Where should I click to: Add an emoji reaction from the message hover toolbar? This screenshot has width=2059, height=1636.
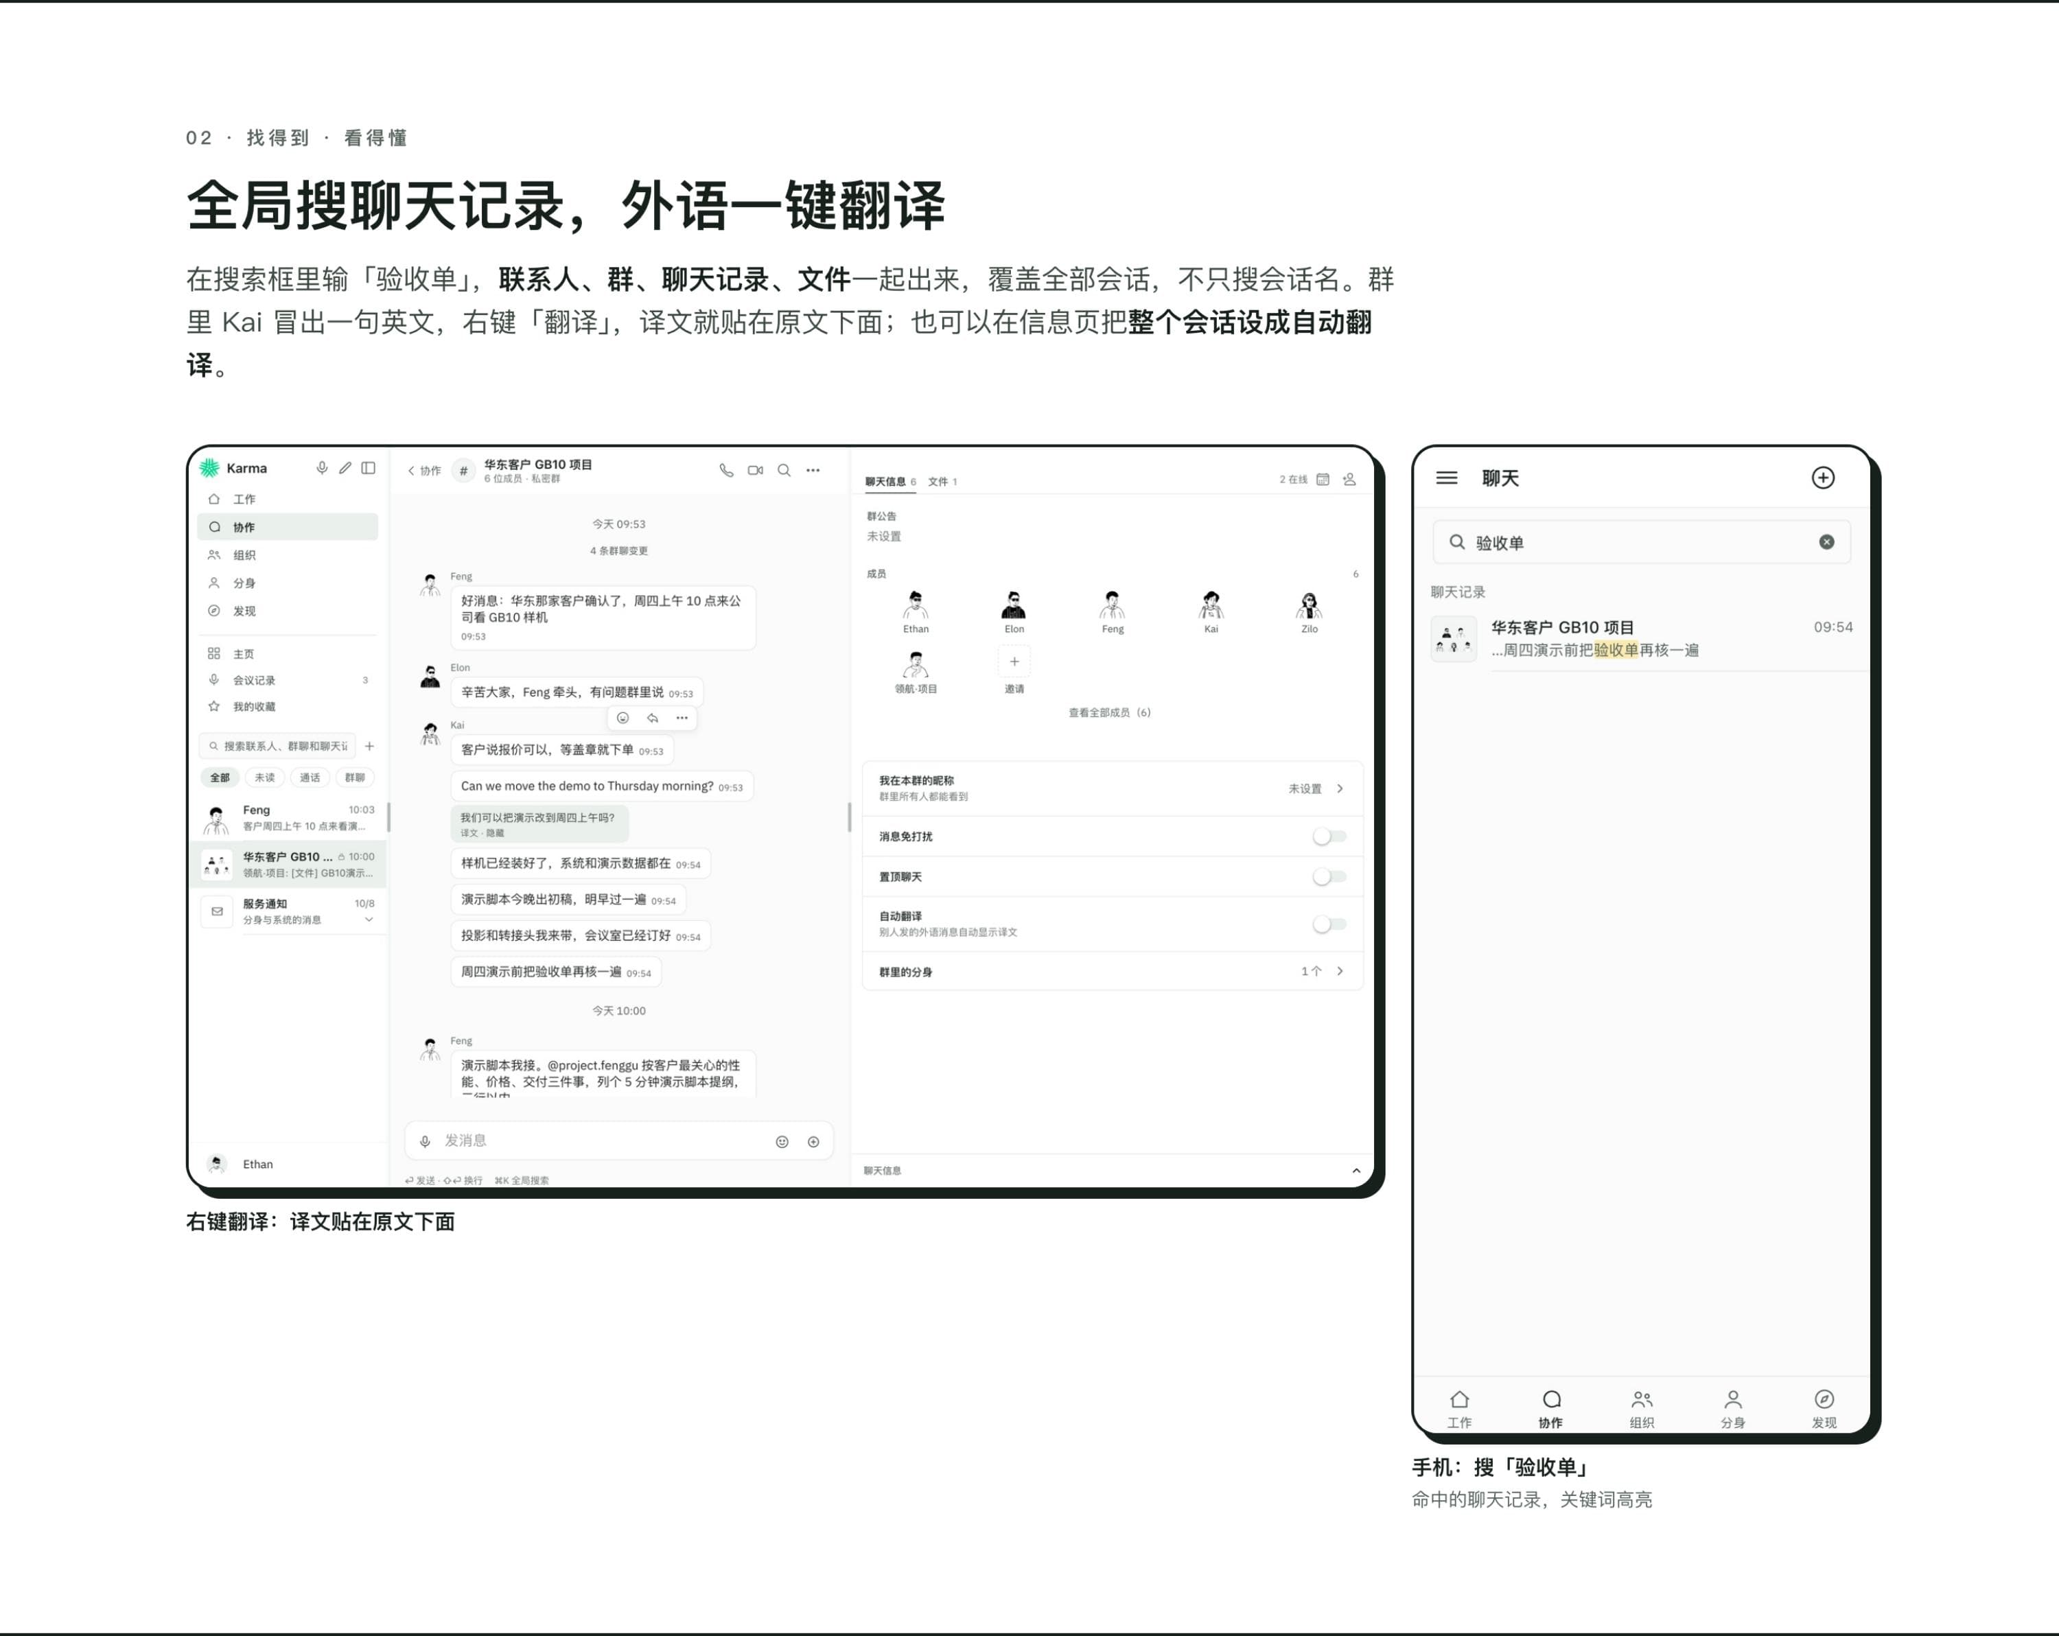click(x=623, y=717)
